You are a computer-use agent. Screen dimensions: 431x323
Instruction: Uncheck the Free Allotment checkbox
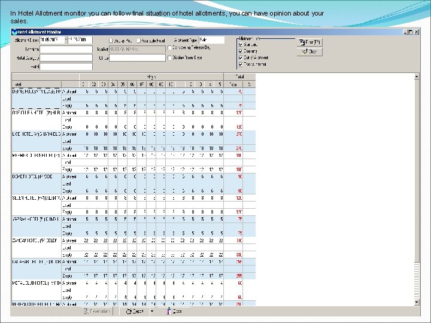click(241, 64)
